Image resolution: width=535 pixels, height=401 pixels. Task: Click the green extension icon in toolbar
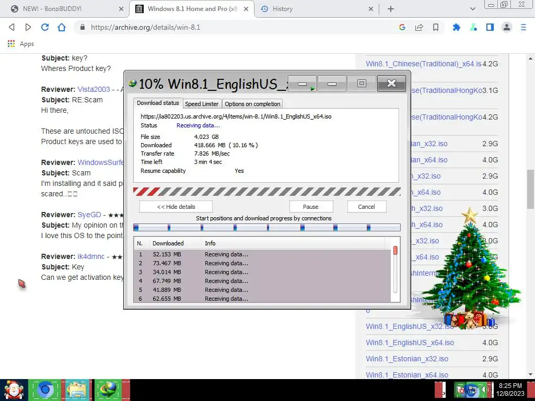coord(473,27)
